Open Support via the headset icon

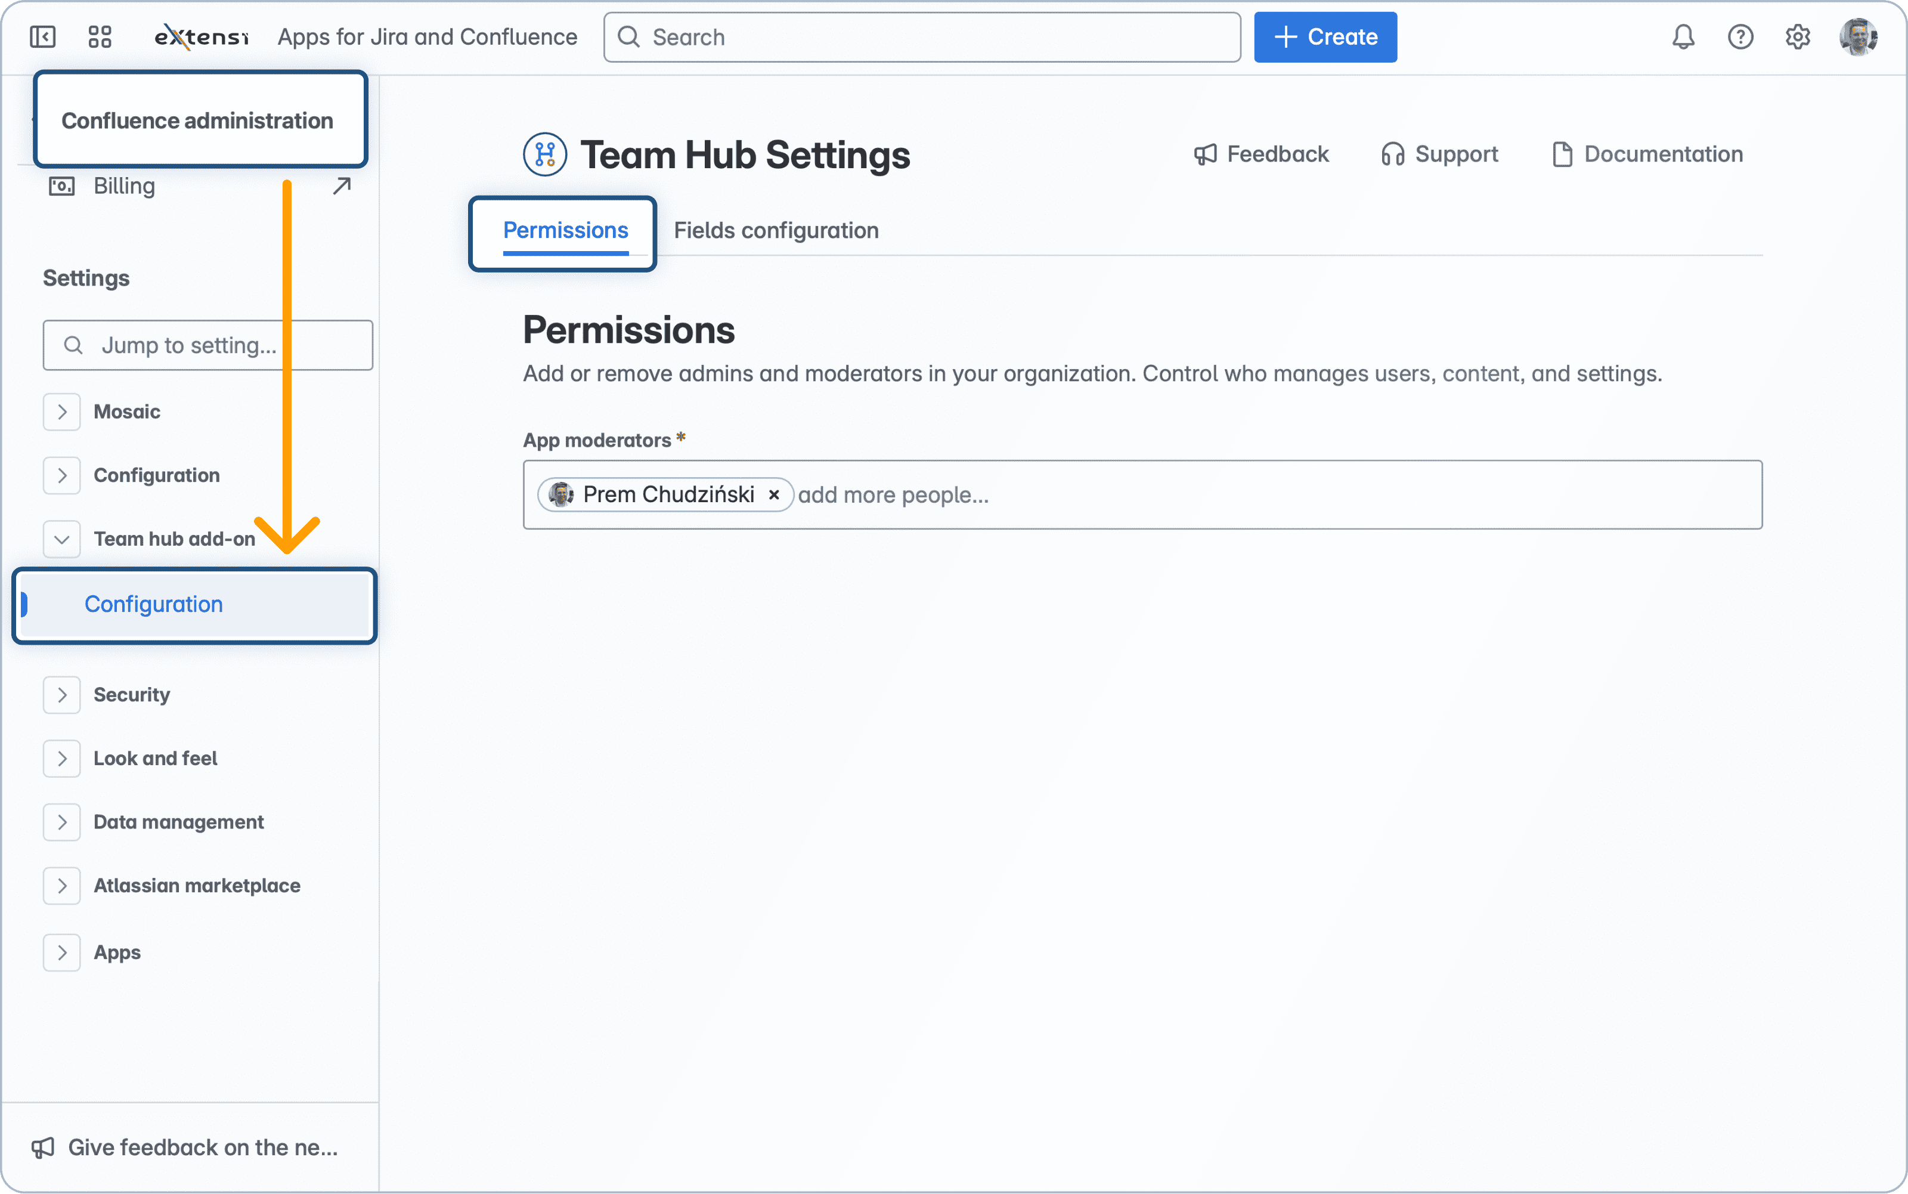click(x=1392, y=153)
